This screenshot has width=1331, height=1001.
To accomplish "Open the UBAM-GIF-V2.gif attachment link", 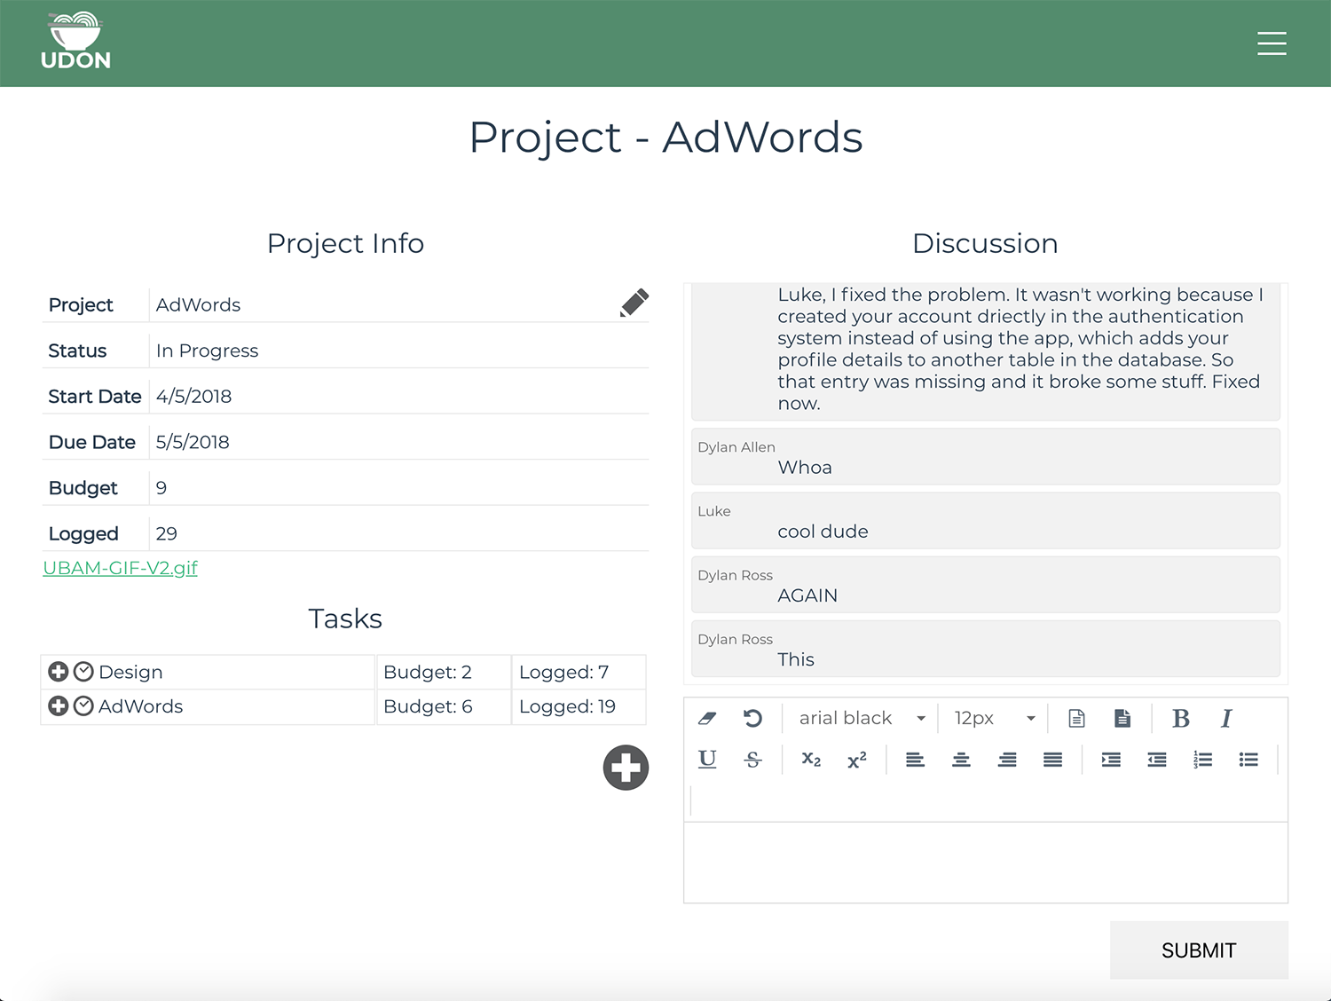I will 121,568.
